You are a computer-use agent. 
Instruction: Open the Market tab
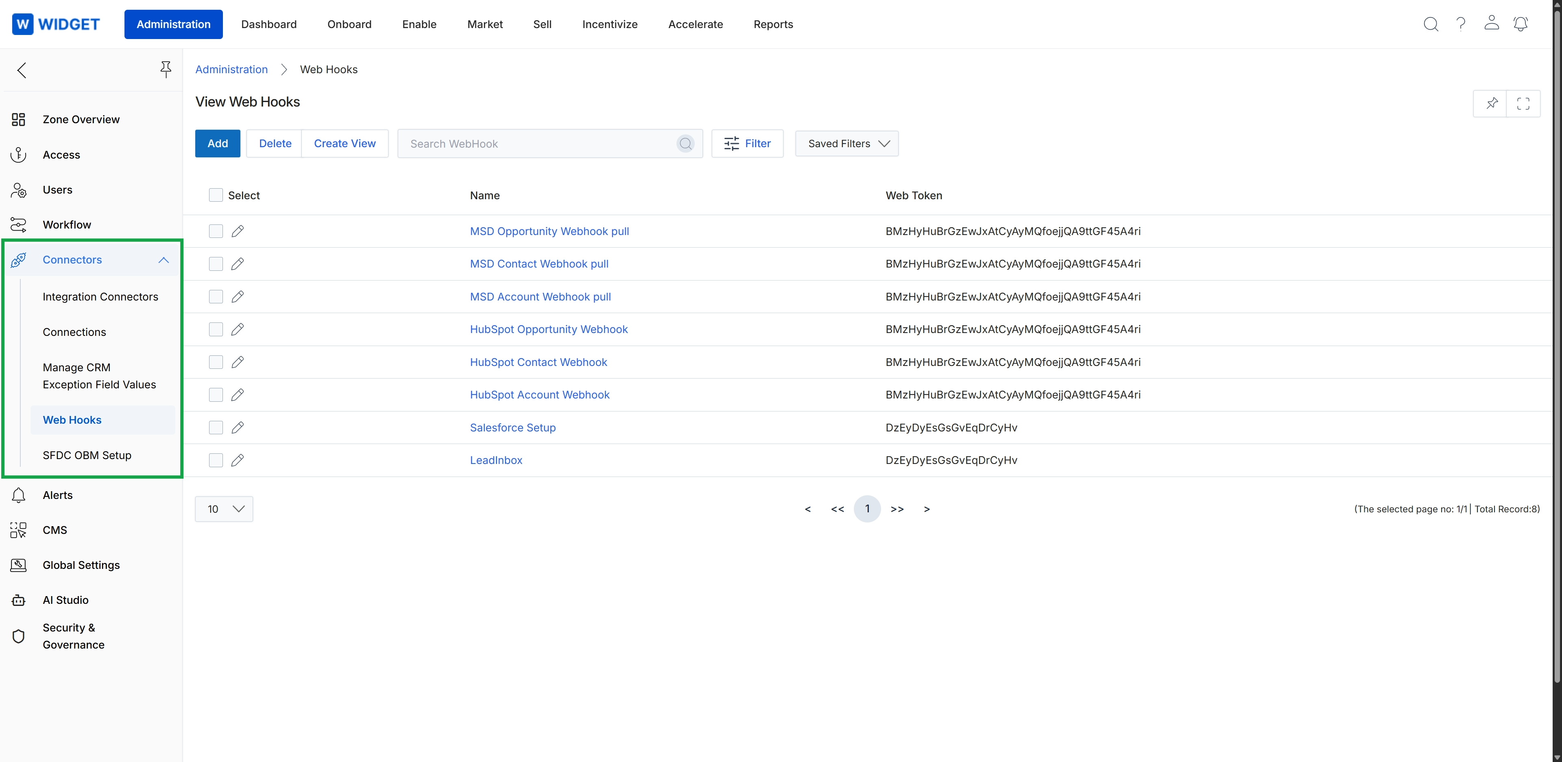tap(484, 24)
